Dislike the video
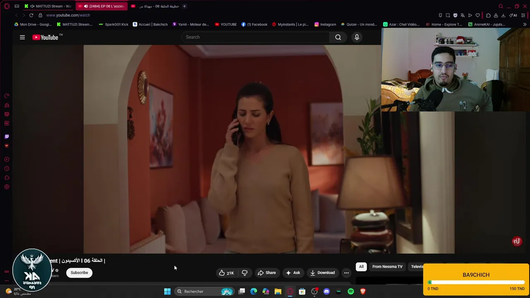Viewport: 530px width, 298px height. pos(245,273)
